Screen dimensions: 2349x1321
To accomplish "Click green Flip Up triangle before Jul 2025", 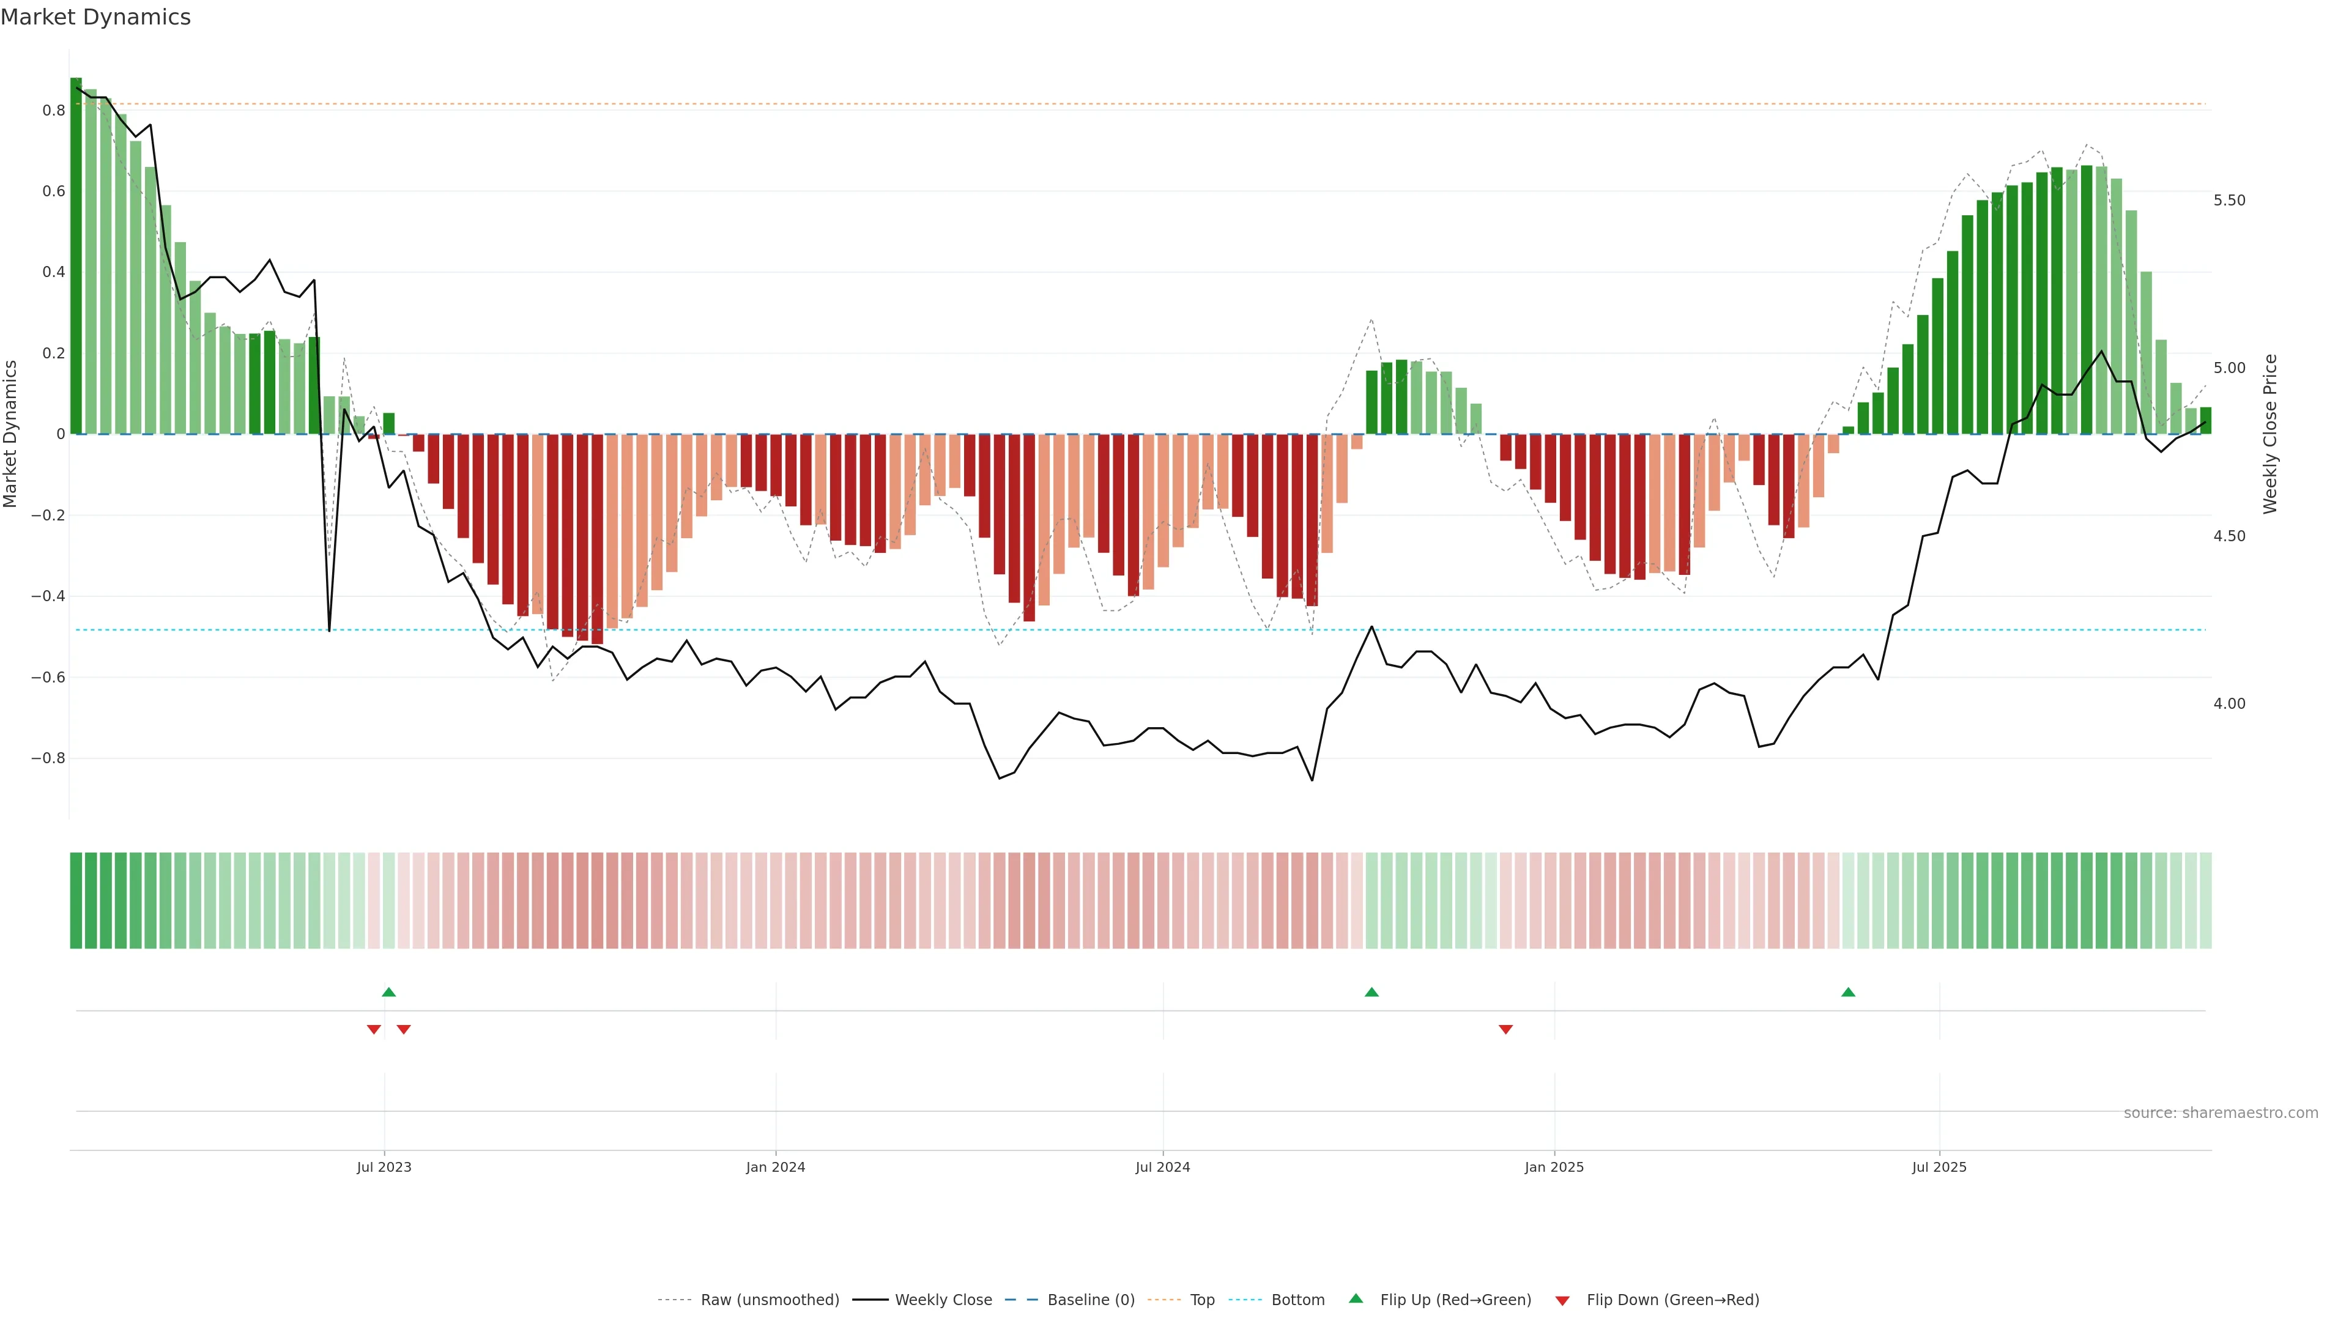I will coord(1849,992).
